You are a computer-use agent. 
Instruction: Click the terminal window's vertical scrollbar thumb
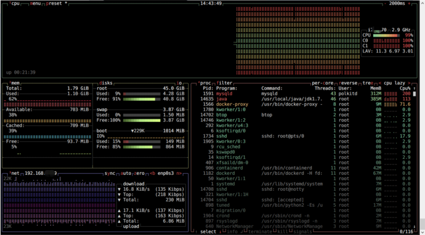(x=422, y=224)
